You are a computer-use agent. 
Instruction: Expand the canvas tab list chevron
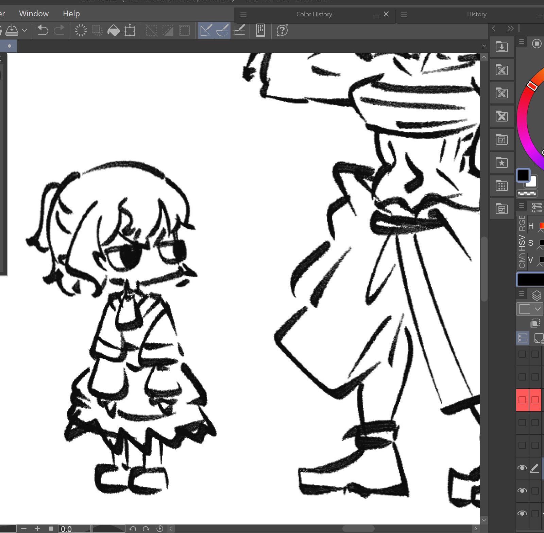coord(484,46)
